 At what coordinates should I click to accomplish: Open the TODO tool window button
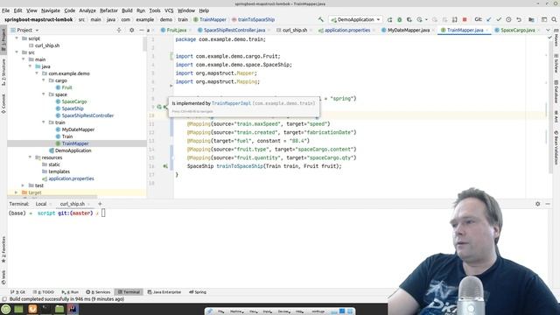[43, 292]
